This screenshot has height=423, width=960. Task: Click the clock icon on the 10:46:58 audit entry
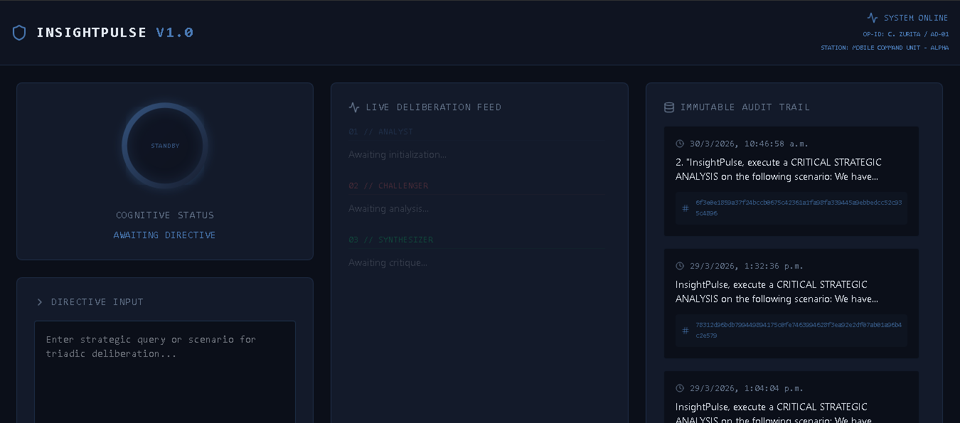pos(679,144)
